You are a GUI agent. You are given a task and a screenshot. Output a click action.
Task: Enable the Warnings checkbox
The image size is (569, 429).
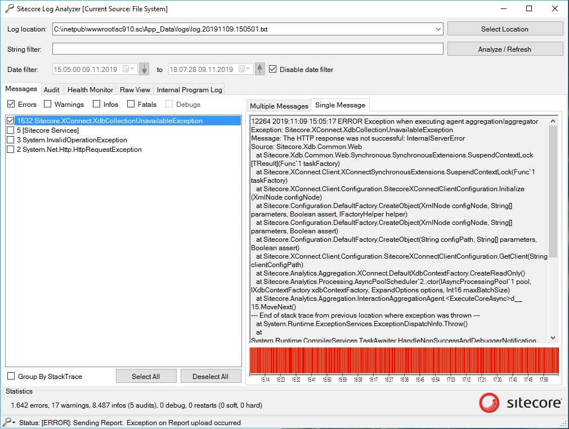48,104
